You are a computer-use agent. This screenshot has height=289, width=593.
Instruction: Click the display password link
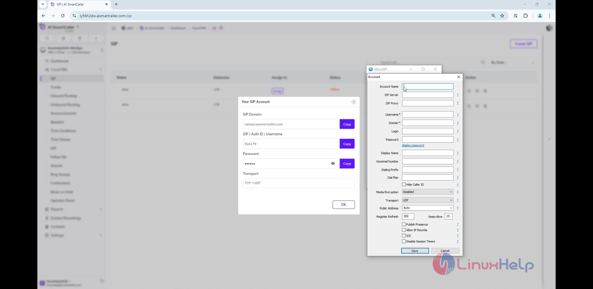413,145
